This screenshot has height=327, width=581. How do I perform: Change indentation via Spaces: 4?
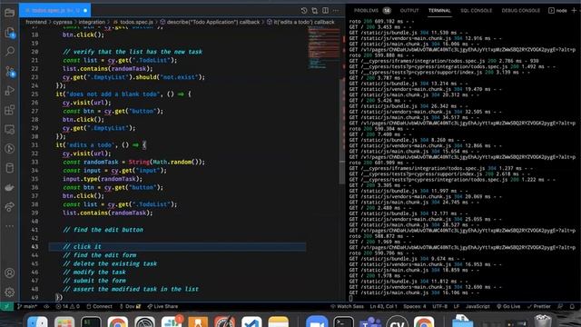click(415, 306)
